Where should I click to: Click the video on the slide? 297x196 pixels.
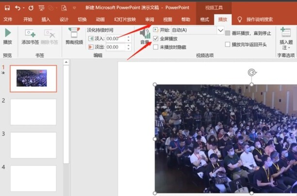[226, 139]
